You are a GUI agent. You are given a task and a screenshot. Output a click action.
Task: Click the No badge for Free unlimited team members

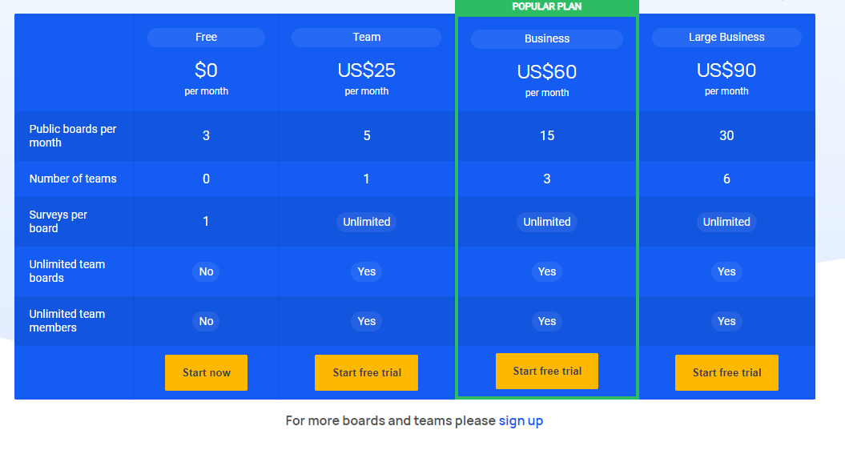[206, 321]
